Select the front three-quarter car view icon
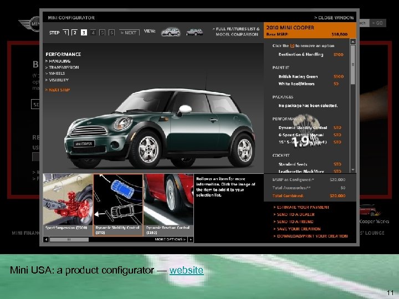Image resolution: width=399 pixels, height=299 pixels. tap(171, 32)
